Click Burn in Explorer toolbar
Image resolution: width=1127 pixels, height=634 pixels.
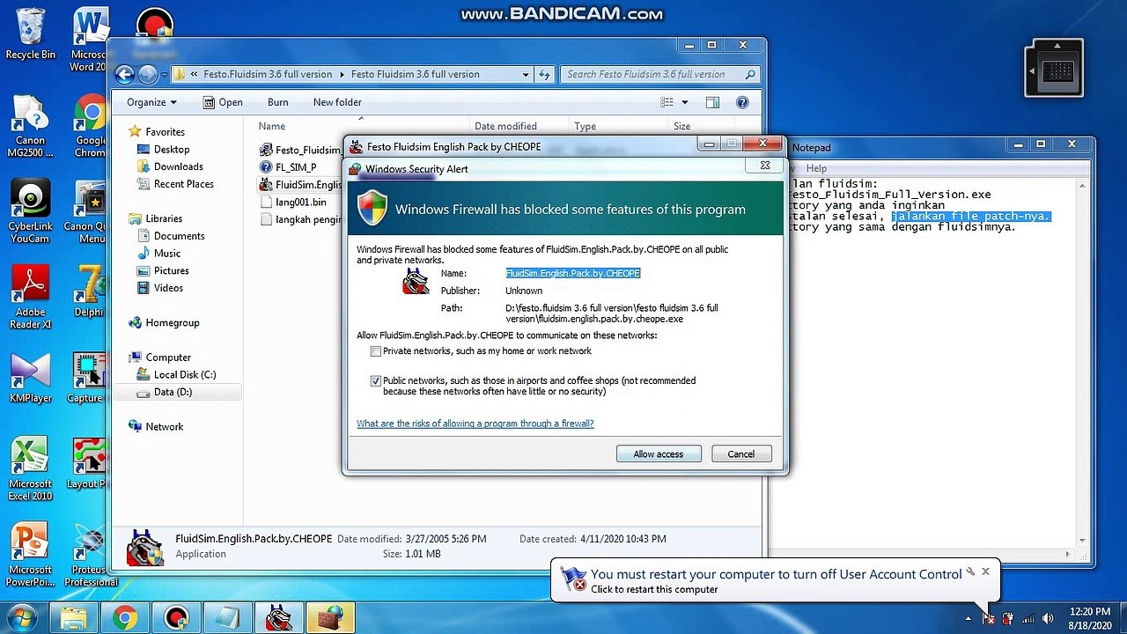coord(277,102)
